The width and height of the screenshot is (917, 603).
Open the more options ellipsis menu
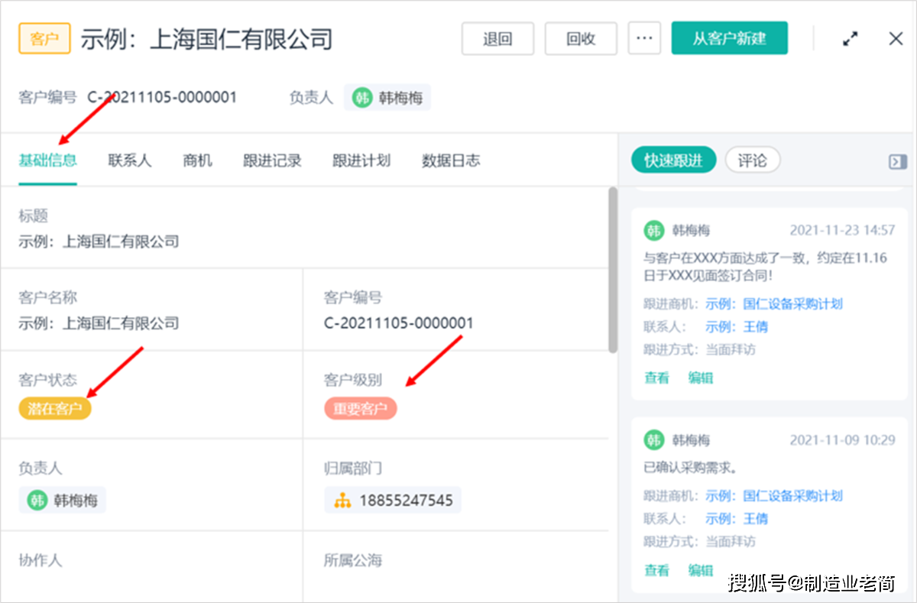tap(644, 38)
